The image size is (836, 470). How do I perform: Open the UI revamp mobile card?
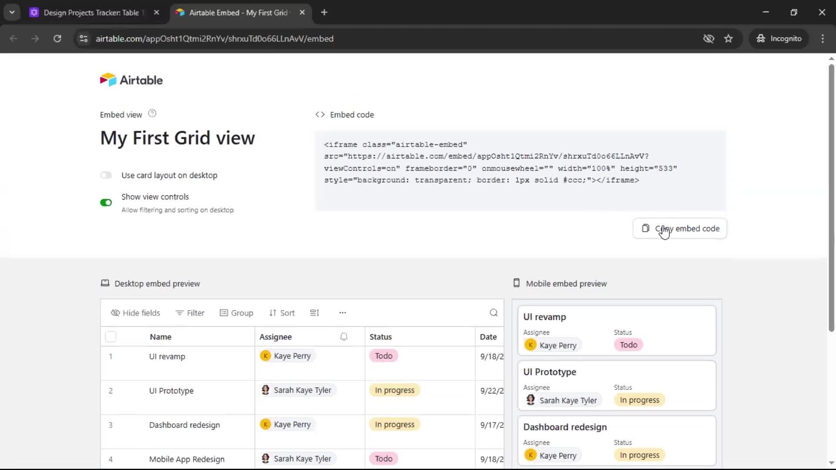point(617,330)
